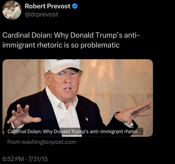Click the tweet text about Cardinal Dolan
The height and width of the screenshot is (164, 175).
click(71, 40)
